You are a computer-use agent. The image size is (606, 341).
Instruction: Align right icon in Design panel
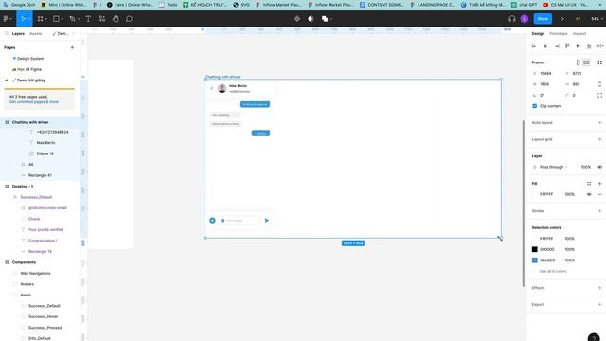tap(557, 46)
